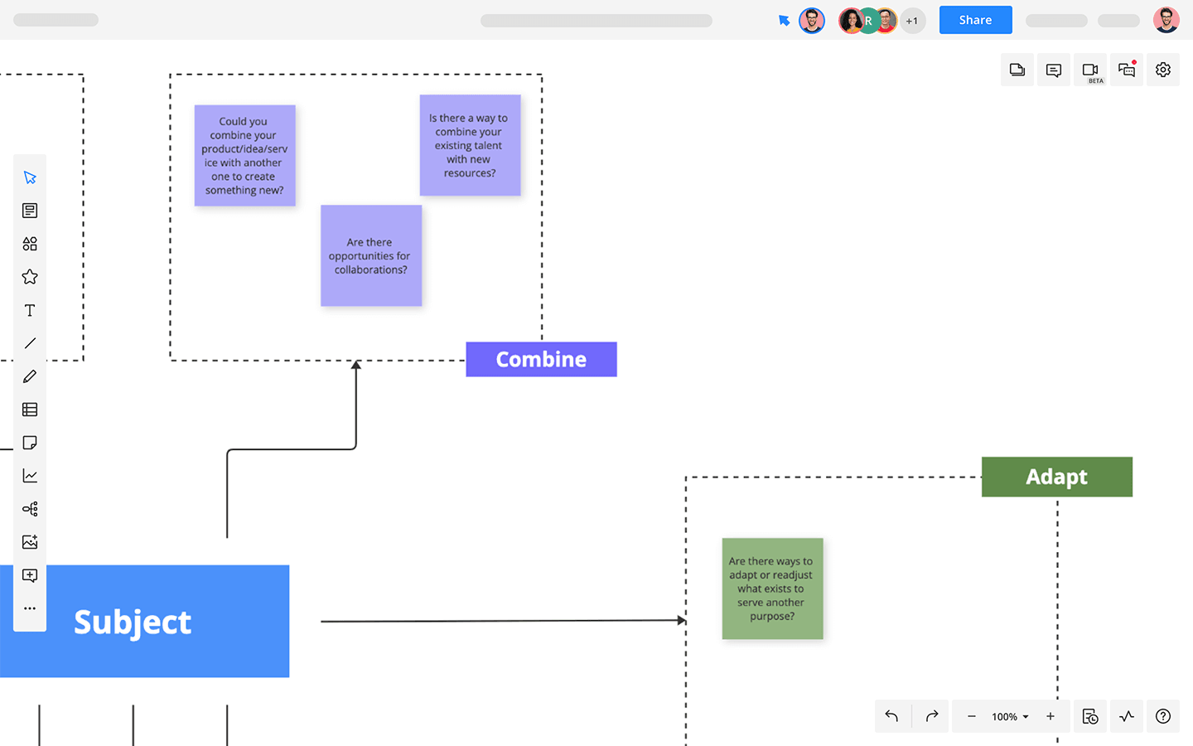Show the +1 additional collaborators
This screenshot has width=1193, height=746.
[x=912, y=21]
